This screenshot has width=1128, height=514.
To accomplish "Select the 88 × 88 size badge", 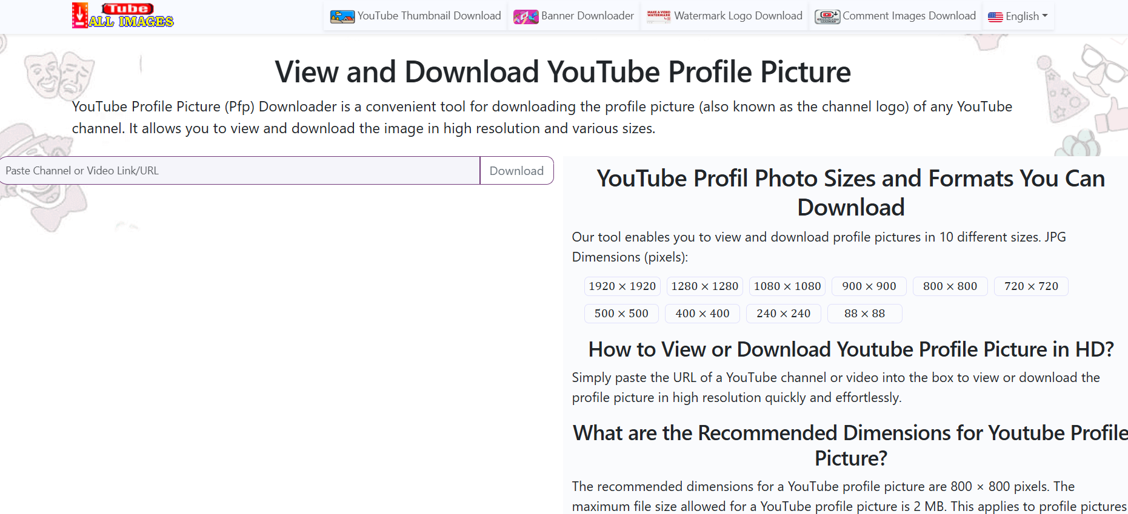I will point(864,314).
